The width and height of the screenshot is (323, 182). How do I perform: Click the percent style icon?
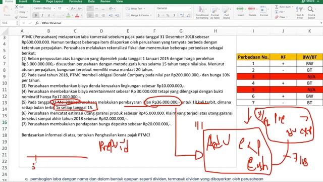pyautogui.click(x=168, y=16)
